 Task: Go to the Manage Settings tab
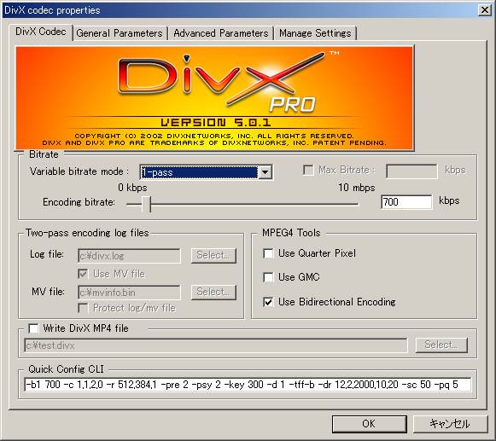pos(315,33)
